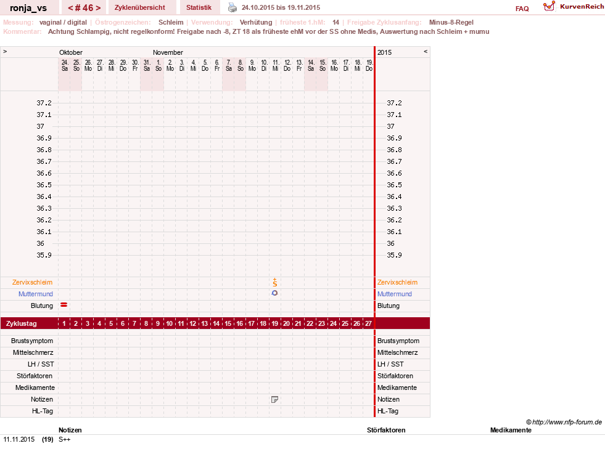The image size is (605, 454).
Task: Click the red bleeding marker on day 1
Action: tap(64, 305)
